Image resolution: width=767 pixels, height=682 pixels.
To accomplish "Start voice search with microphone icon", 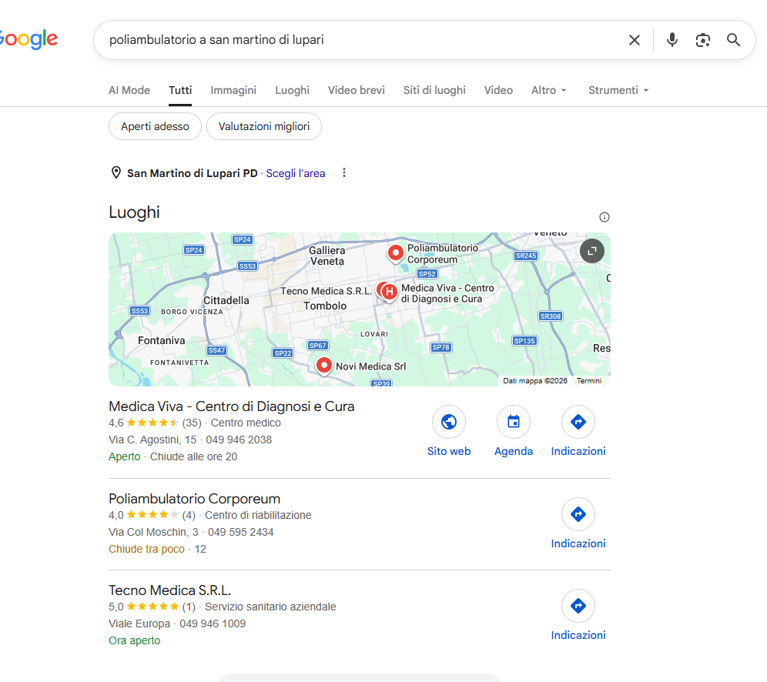I will coord(672,40).
